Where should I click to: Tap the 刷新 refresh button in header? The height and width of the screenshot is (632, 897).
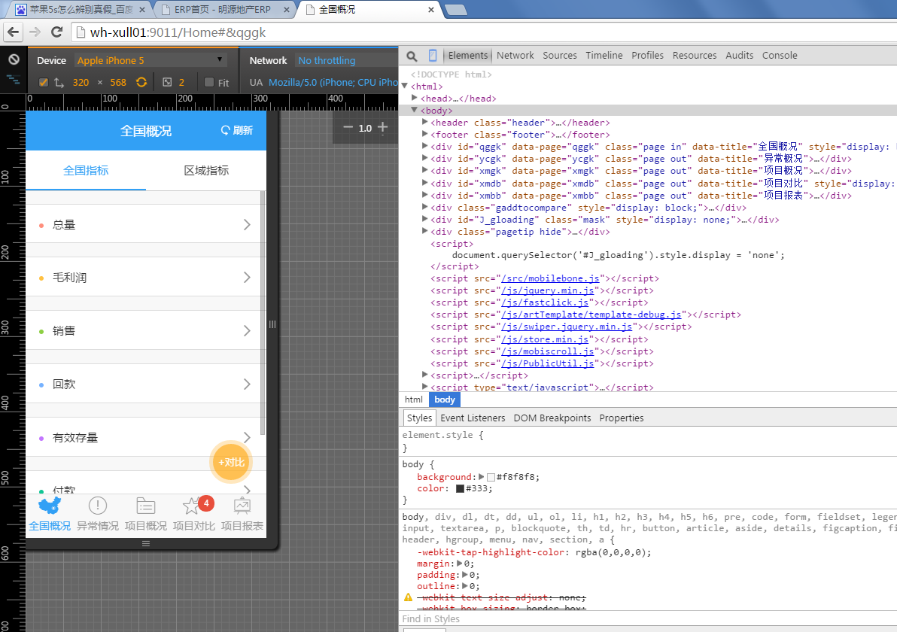(x=237, y=130)
